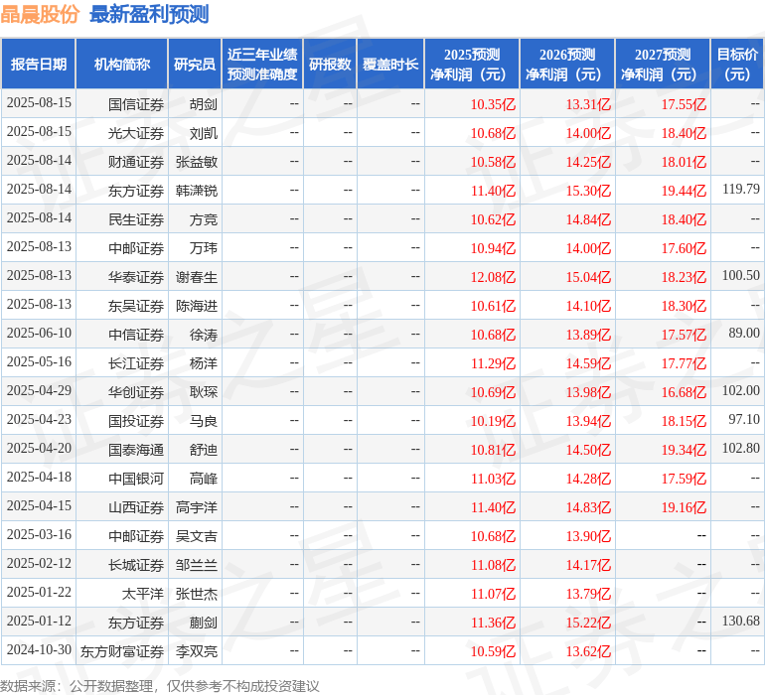765x695 pixels.
Task: Click the 研报数 column header
Action: point(329,65)
